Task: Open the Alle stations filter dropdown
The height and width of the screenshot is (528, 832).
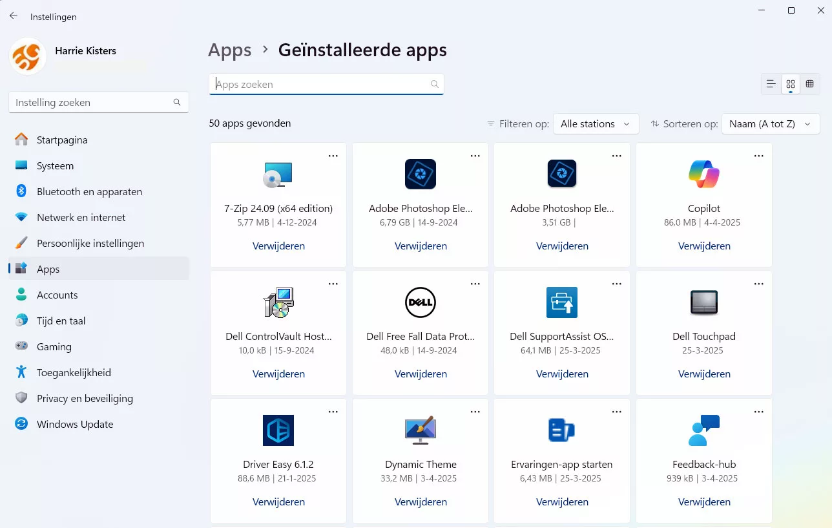Action: pos(596,123)
